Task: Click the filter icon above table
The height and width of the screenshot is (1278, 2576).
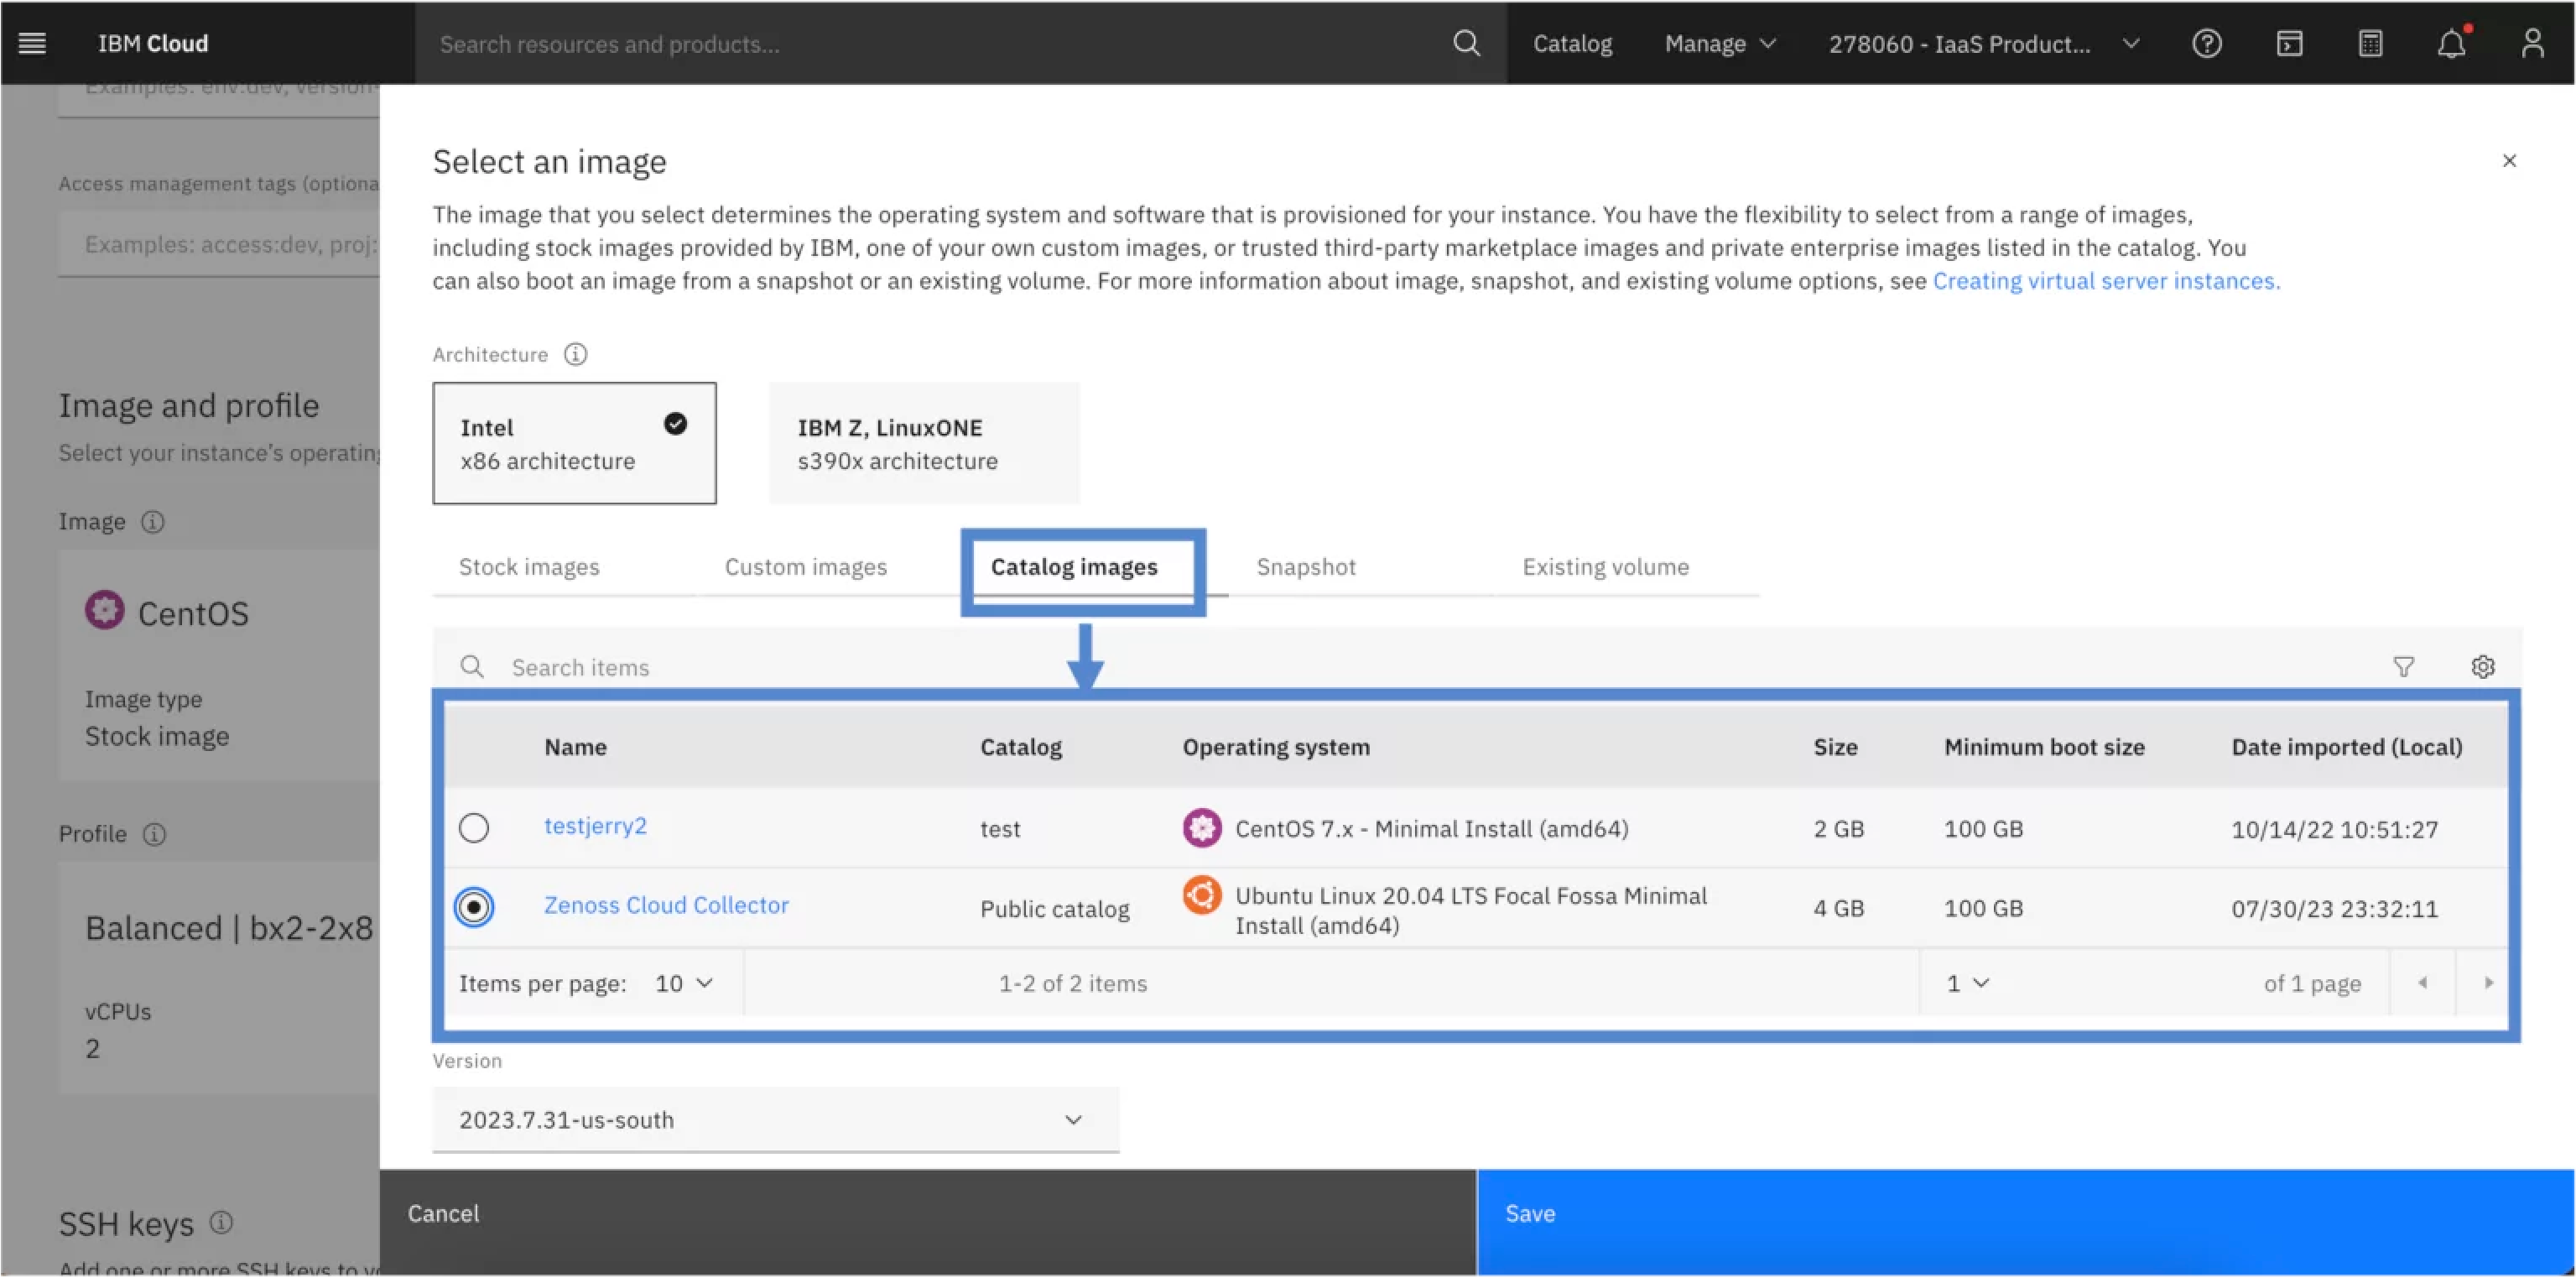Action: pos(2403,666)
